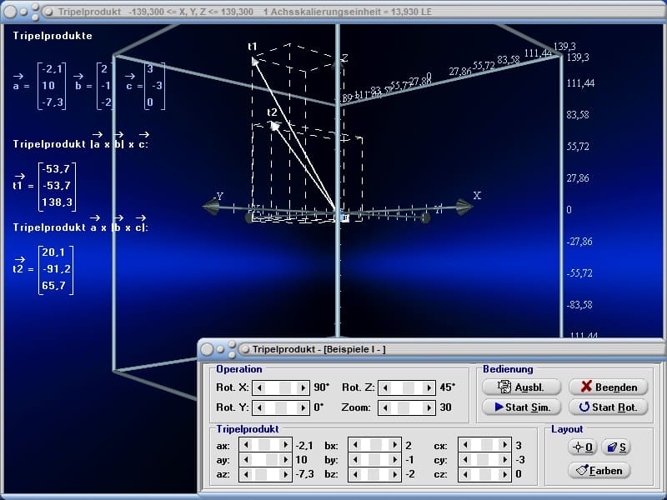
Task: Click the t2 vector arrowhead
Action: coord(274,126)
